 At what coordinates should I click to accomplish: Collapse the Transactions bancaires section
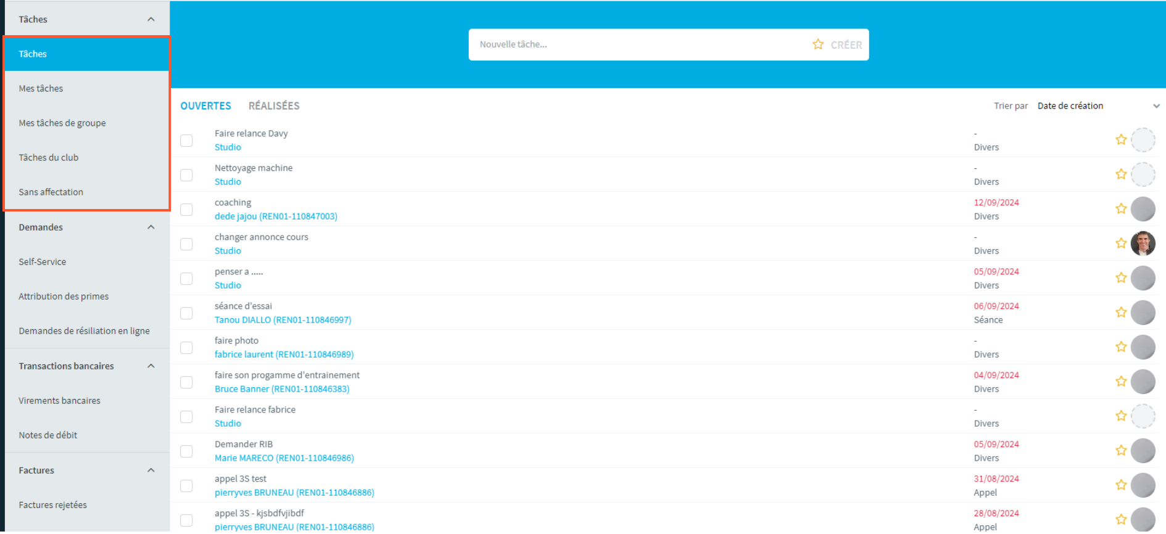tap(151, 366)
